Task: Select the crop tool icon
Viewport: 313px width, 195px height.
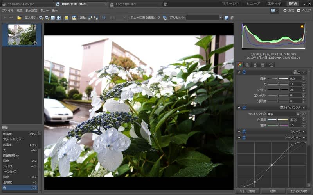Action: pyautogui.click(x=103, y=18)
